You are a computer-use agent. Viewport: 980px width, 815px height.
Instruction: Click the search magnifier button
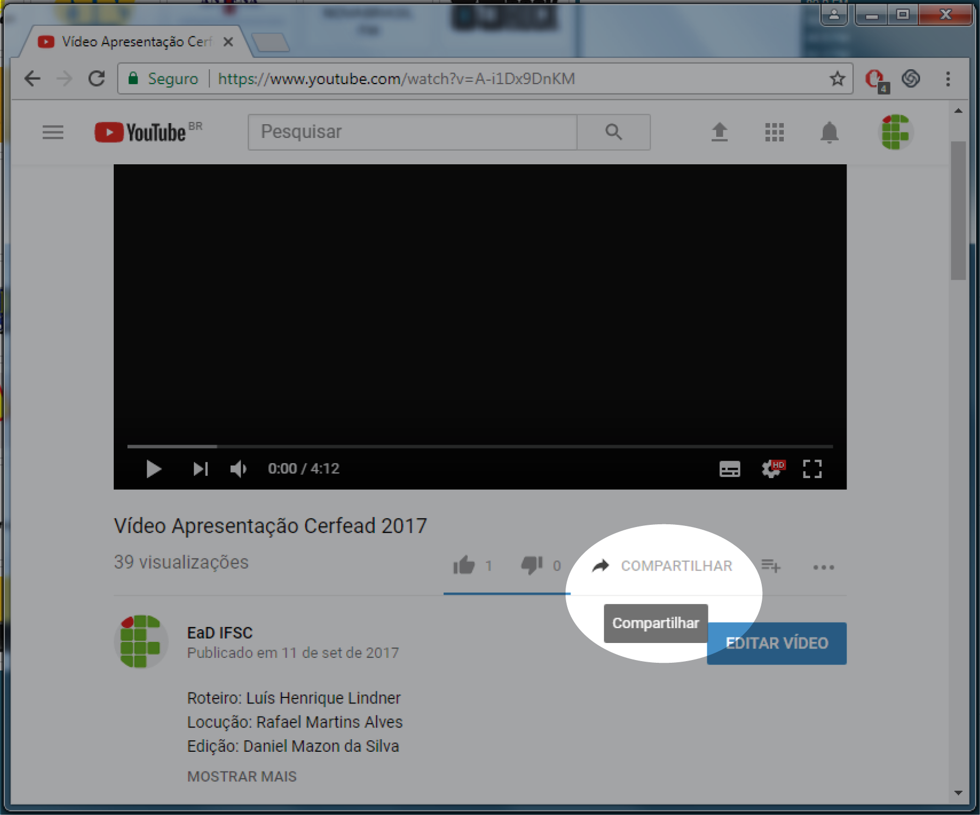click(613, 132)
